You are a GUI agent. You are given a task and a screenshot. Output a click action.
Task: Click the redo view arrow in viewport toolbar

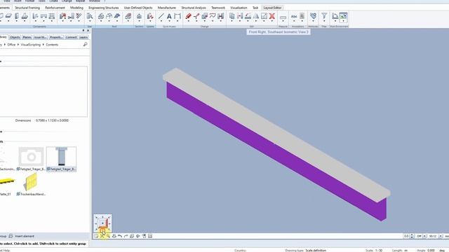click(126, 236)
